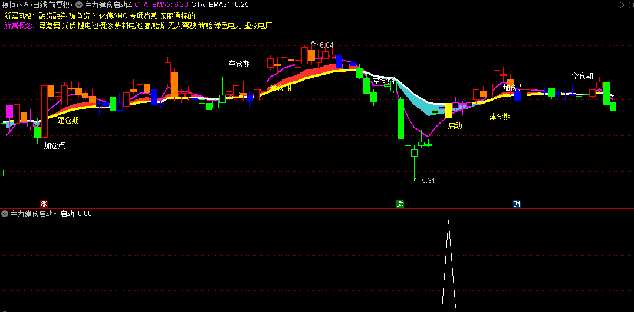Open the 氢能源 concept tag
634x312 pixels.
pyautogui.click(x=155, y=26)
